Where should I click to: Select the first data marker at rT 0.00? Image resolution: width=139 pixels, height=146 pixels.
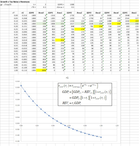point(21,86)
